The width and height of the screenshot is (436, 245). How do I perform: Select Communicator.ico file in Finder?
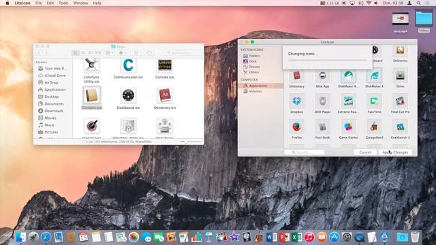click(128, 65)
